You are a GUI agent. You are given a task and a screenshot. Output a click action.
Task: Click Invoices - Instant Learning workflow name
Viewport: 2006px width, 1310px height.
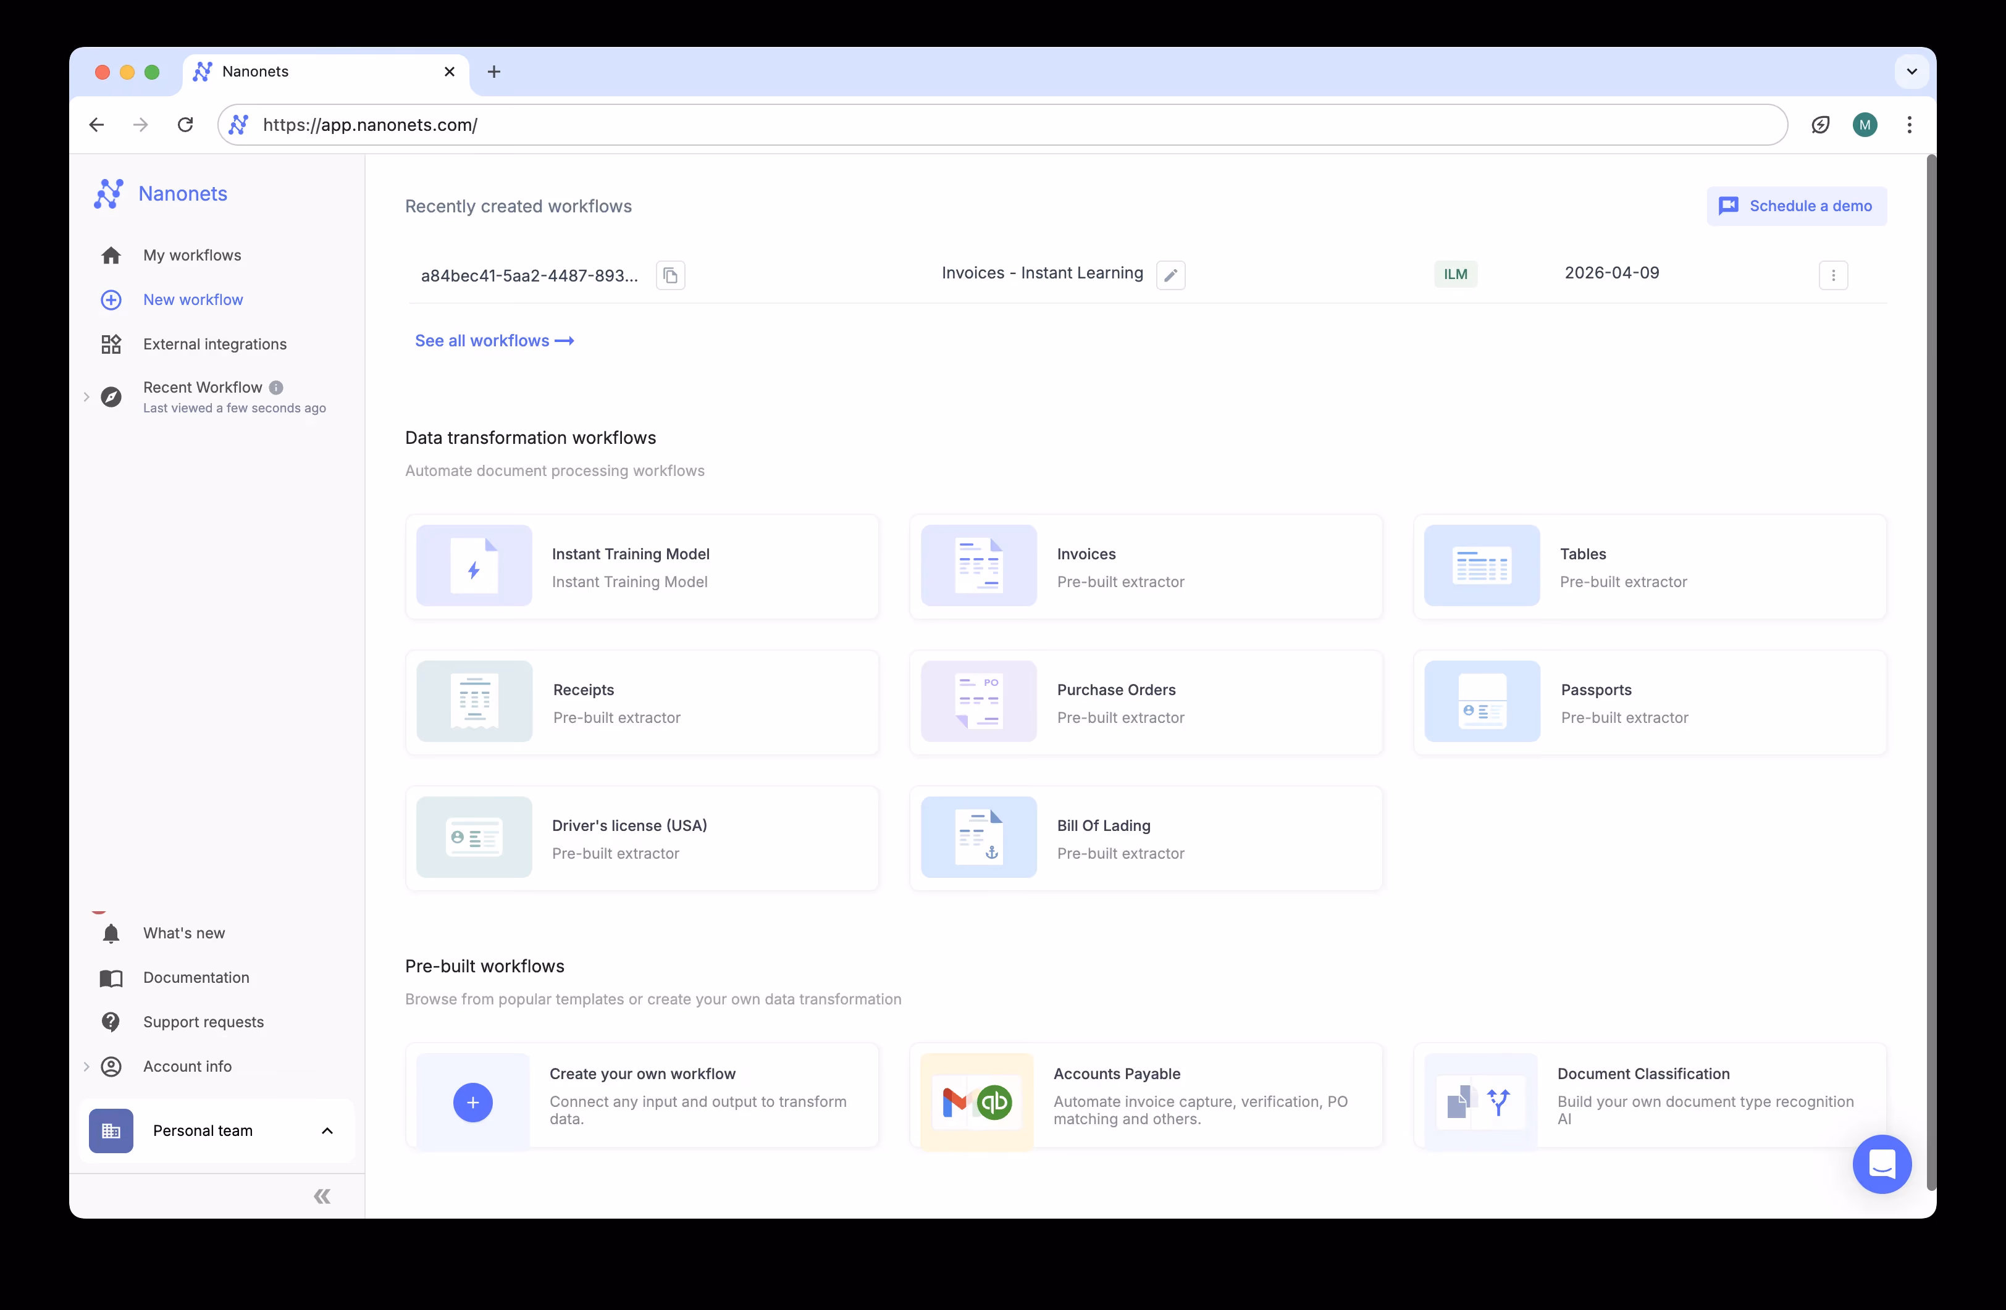(1042, 273)
